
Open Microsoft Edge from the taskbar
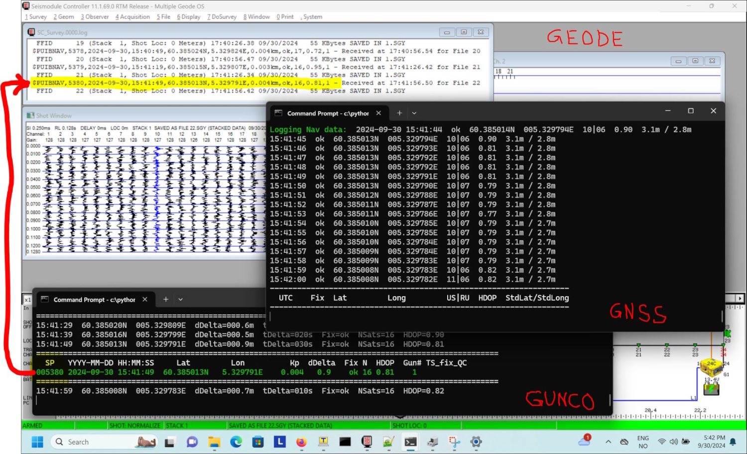236,442
